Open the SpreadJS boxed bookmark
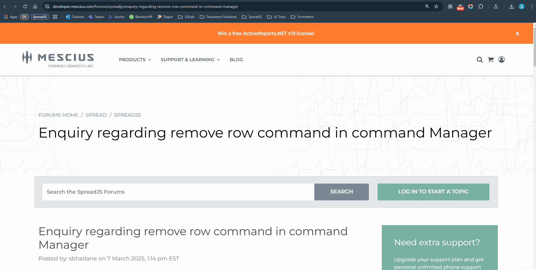Viewport: 536px width, 270px height. click(x=40, y=17)
